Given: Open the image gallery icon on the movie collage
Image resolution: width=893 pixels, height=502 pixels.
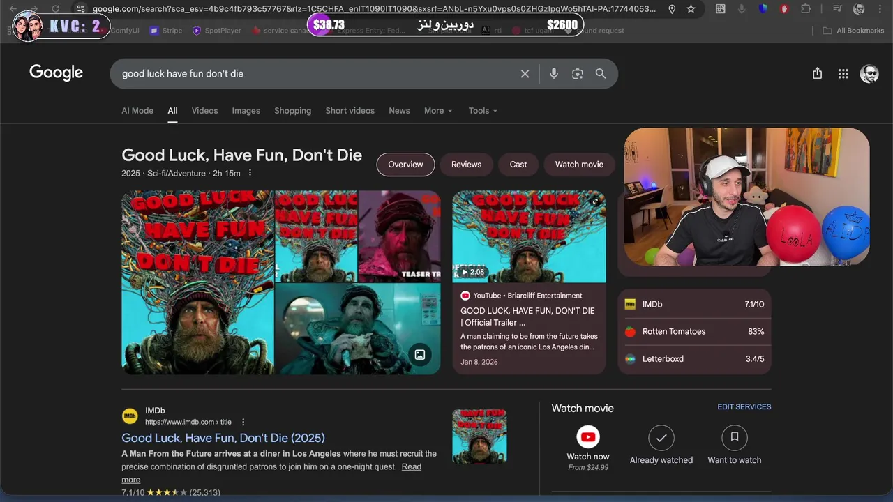Looking at the screenshot, I should (x=419, y=354).
